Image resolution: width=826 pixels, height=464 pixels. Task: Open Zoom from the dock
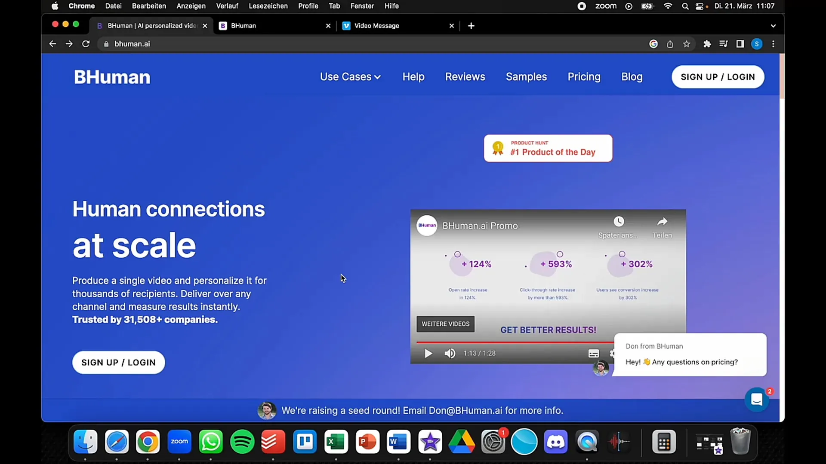pos(179,442)
